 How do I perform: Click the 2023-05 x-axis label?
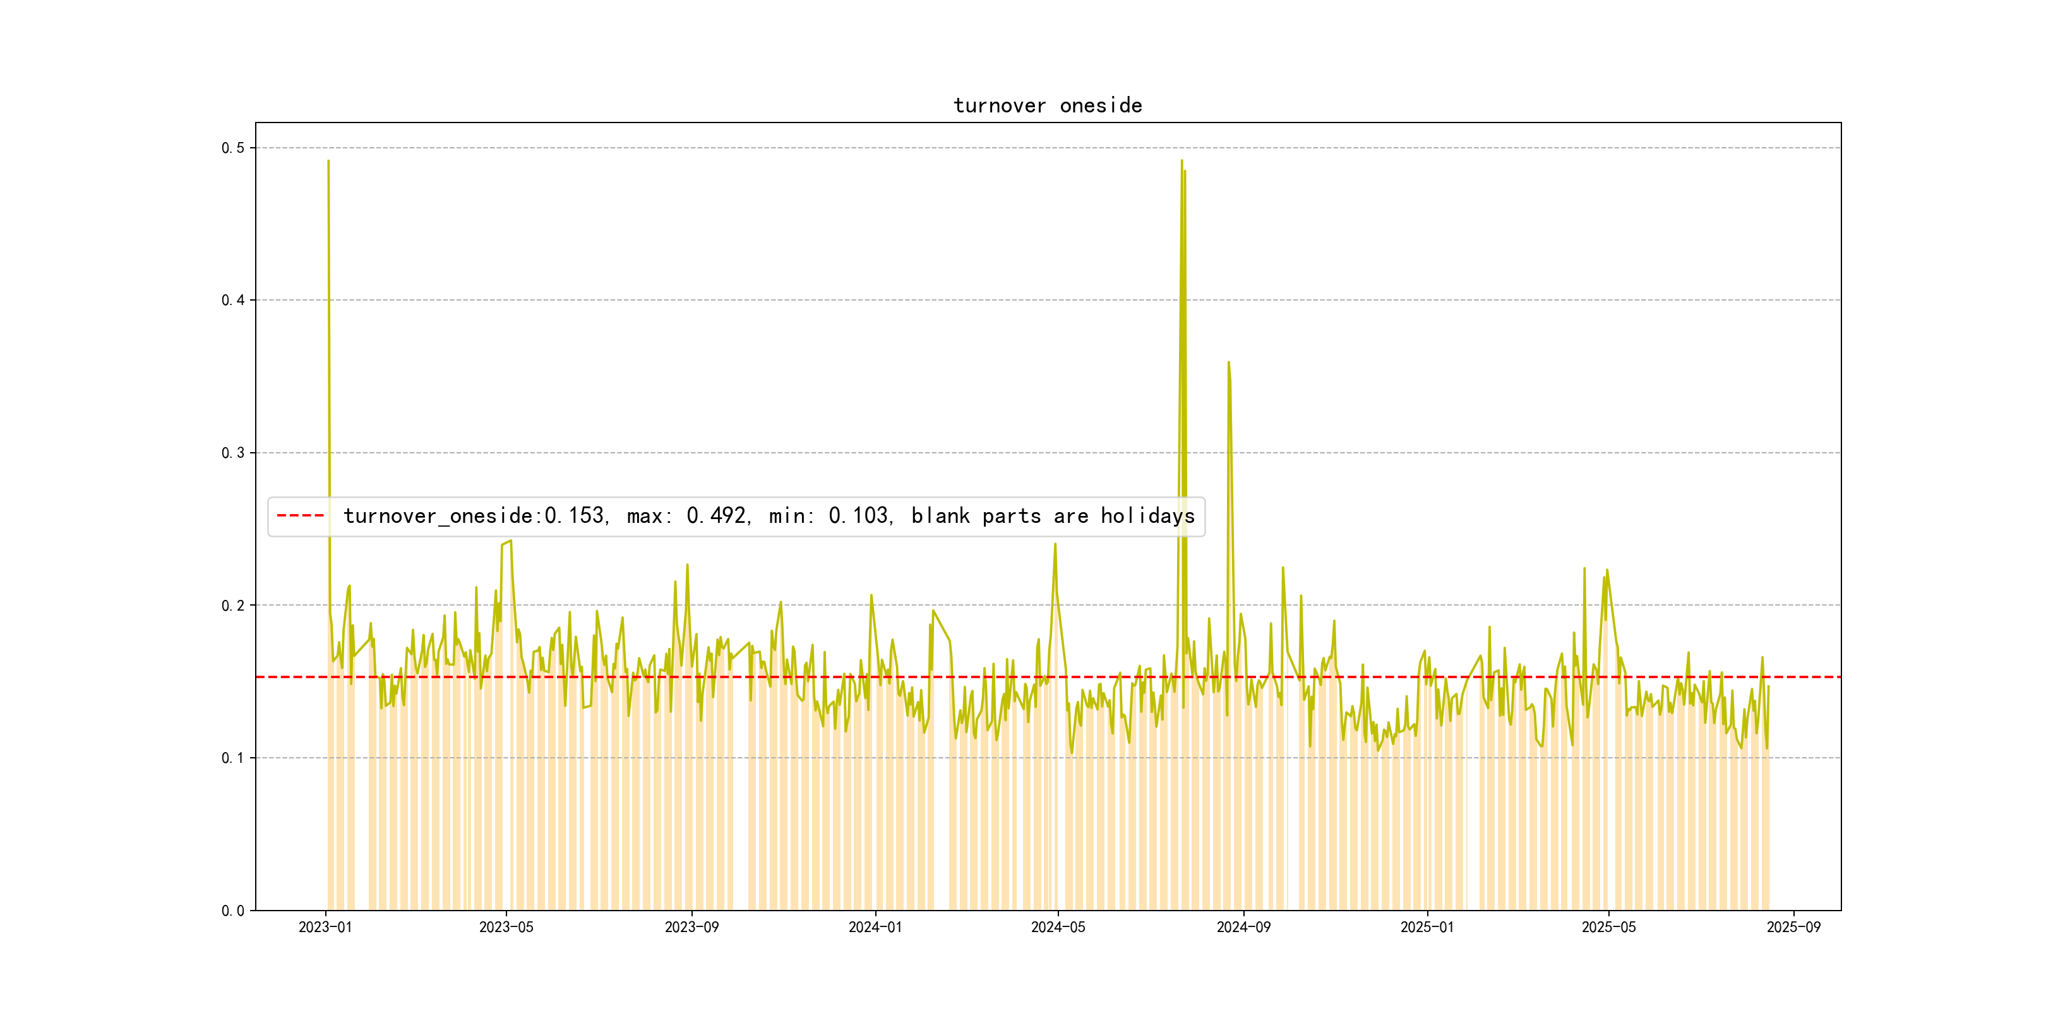[506, 927]
